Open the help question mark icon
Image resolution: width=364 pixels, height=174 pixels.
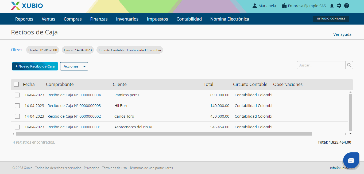[347, 6]
